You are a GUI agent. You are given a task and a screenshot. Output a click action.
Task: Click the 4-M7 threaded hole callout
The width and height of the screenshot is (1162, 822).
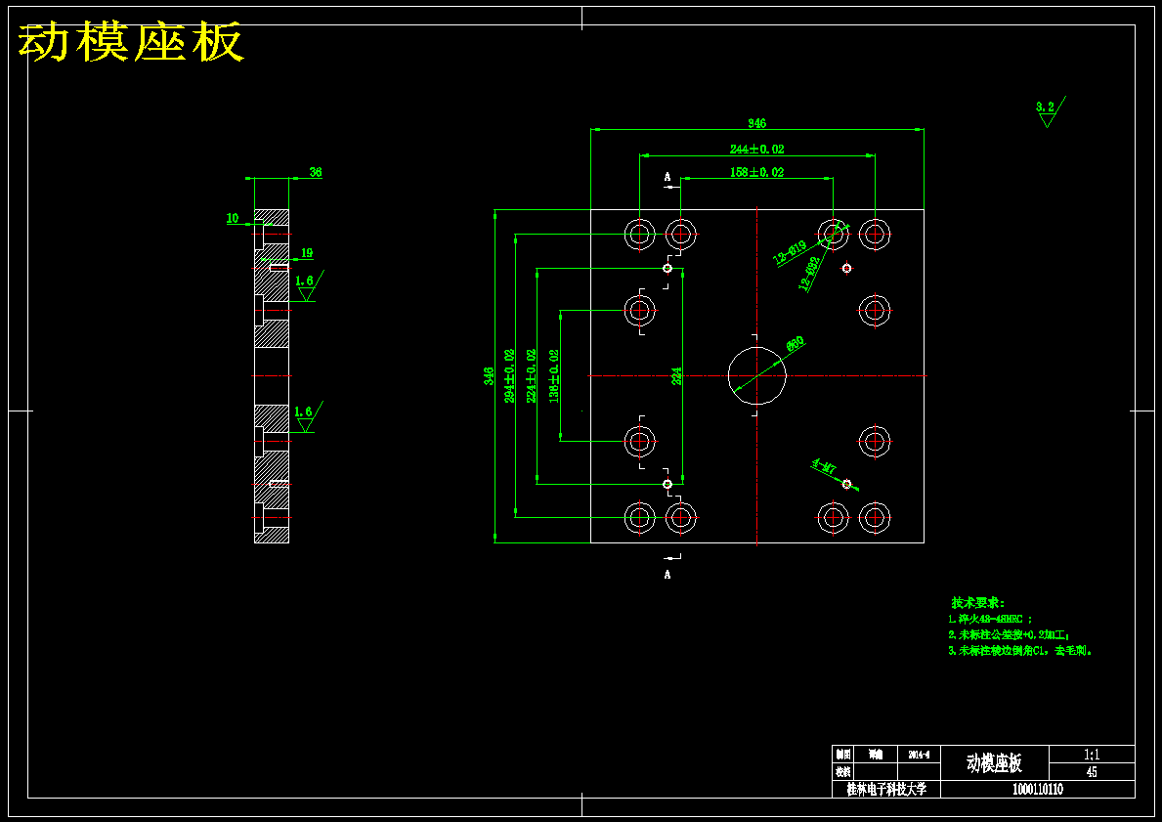[824, 466]
